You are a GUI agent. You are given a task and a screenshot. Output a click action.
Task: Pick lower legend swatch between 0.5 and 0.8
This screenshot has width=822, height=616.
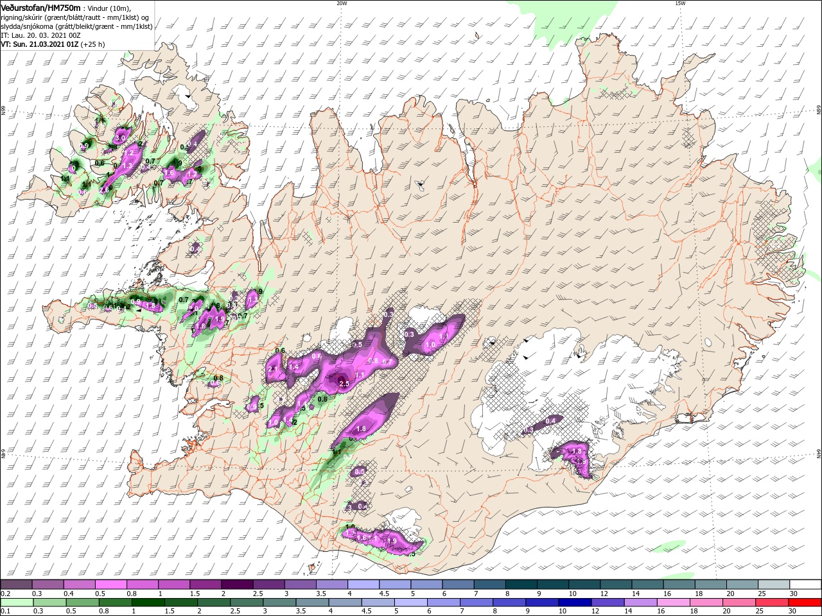click(x=83, y=603)
